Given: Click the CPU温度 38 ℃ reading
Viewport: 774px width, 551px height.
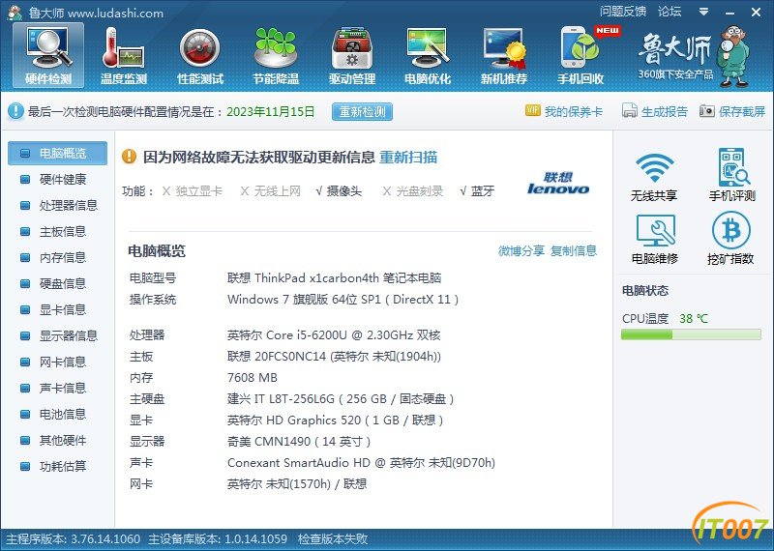Looking at the screenshot, I should pos(665,319).
